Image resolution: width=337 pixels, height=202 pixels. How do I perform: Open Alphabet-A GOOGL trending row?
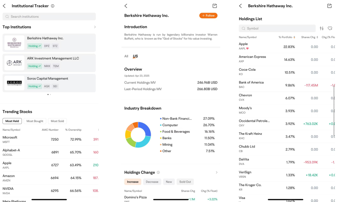(50, 152)
